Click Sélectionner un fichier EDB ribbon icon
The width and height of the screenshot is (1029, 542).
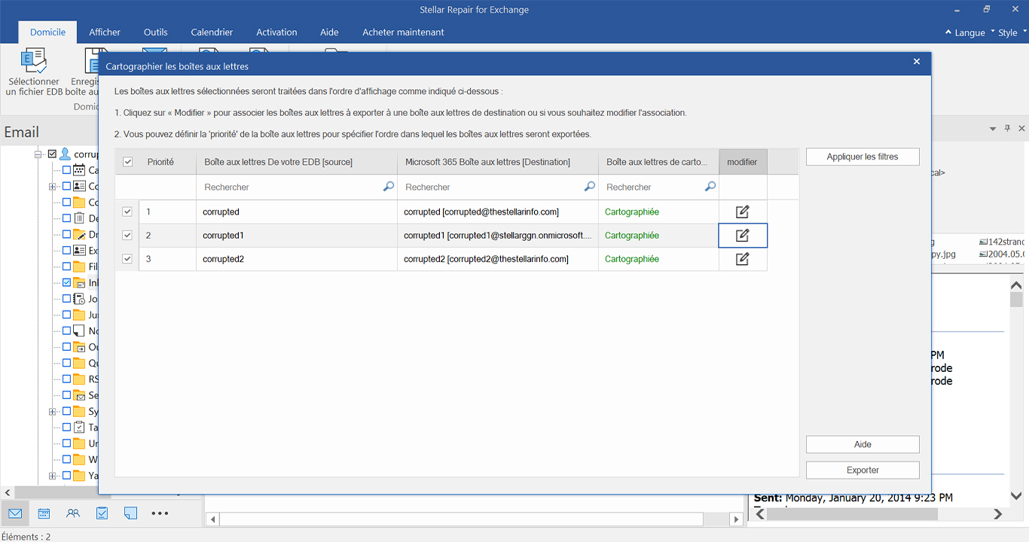(x=33, y=60)
